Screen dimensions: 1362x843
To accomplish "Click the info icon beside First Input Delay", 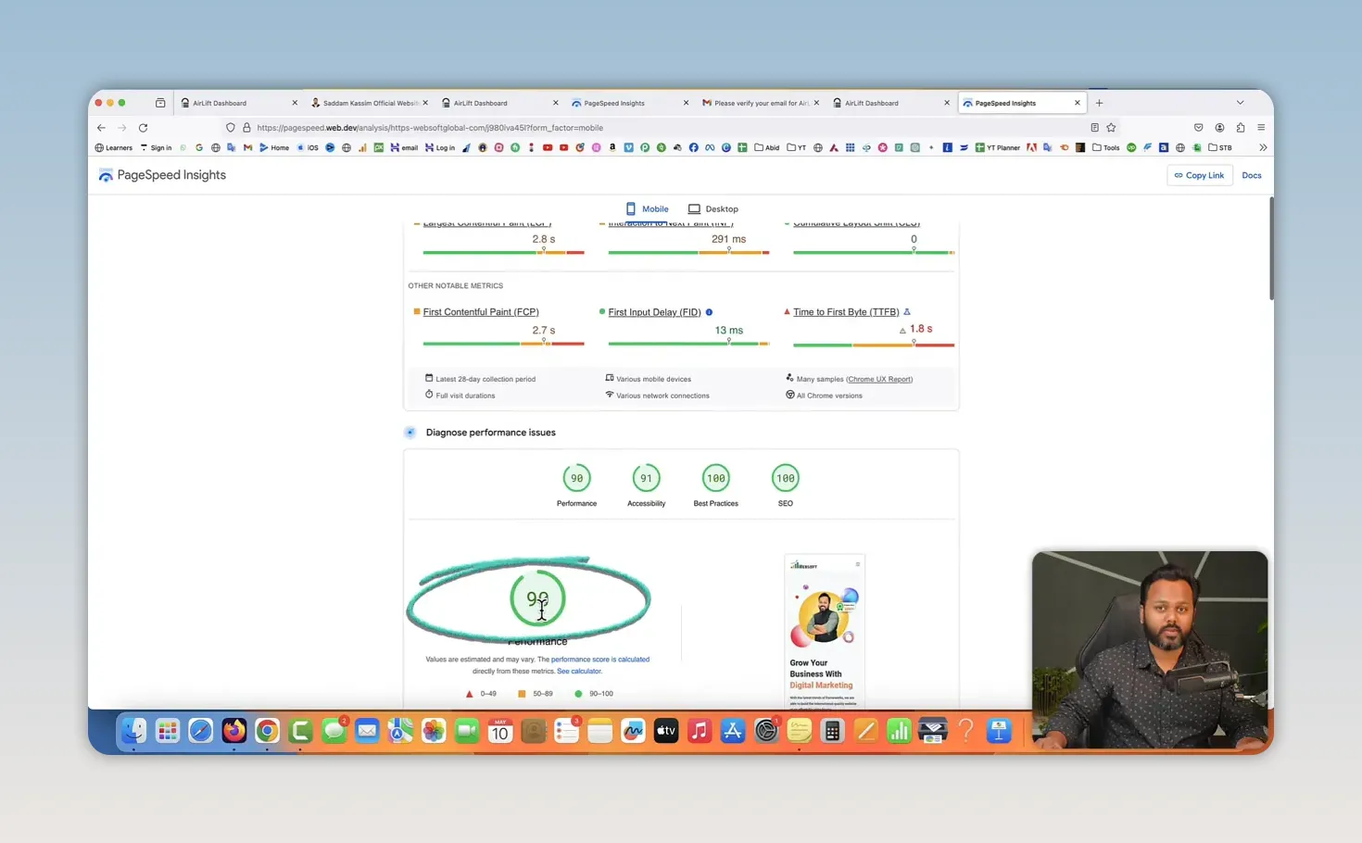I will (709, 312).
